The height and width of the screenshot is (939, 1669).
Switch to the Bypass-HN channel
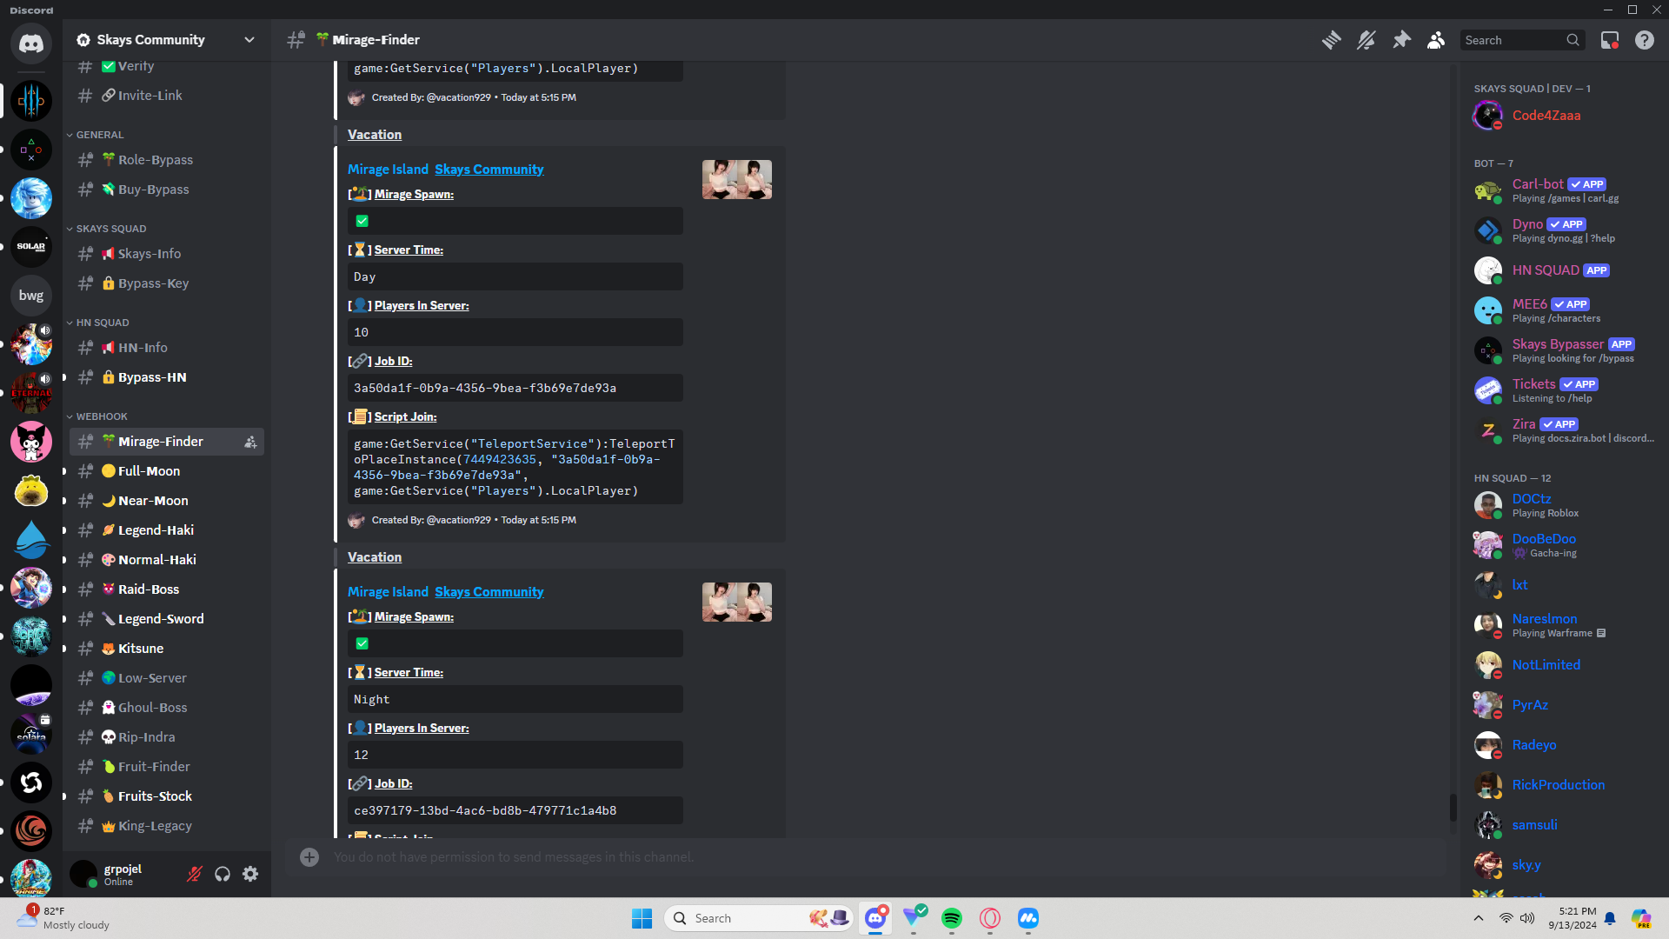(x=167, y=377)
